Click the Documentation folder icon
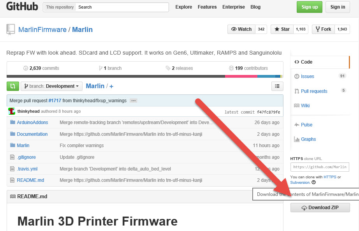The height and width of the screenshot is (231, 359). point(12,134)
